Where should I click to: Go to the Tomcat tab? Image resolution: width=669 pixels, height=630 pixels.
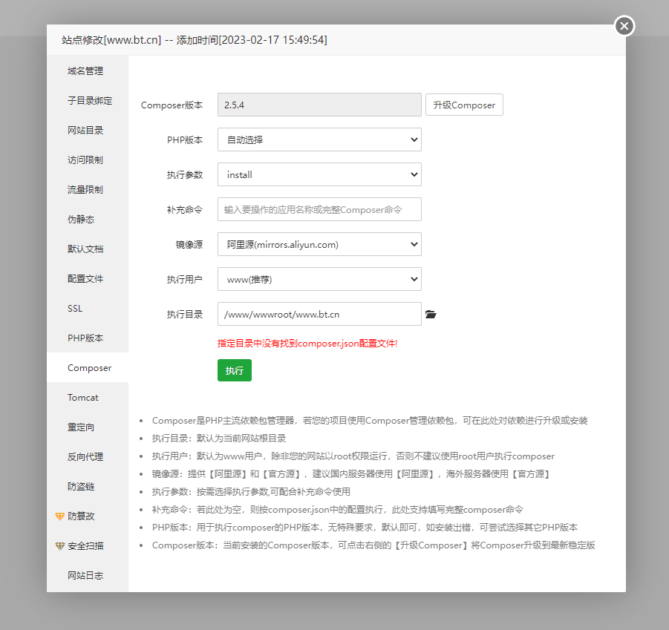coord(83,398)
